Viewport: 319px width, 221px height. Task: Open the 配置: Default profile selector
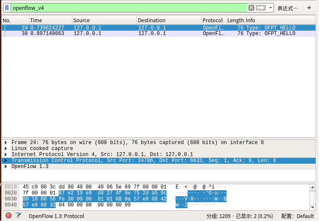[x=298, y=216]
